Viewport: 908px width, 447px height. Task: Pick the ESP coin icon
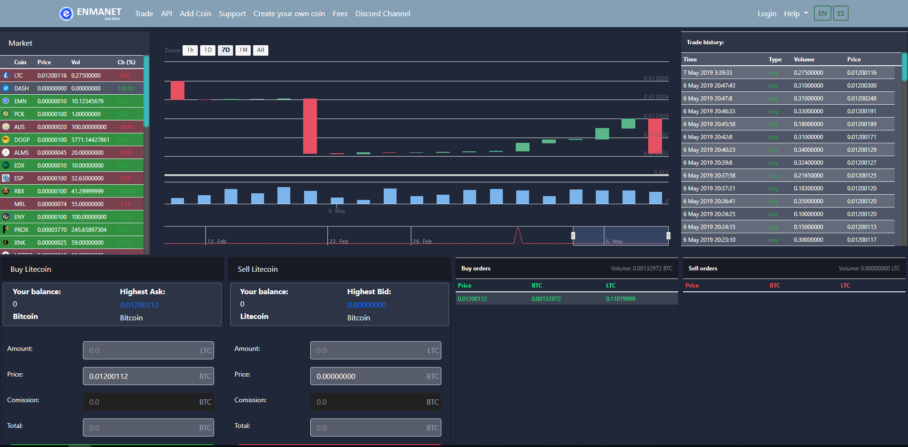click(x=6, y=178)
